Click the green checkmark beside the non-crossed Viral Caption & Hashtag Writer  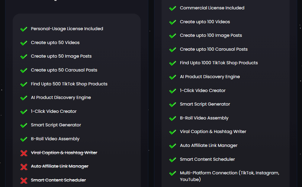(x=173, y=132)
